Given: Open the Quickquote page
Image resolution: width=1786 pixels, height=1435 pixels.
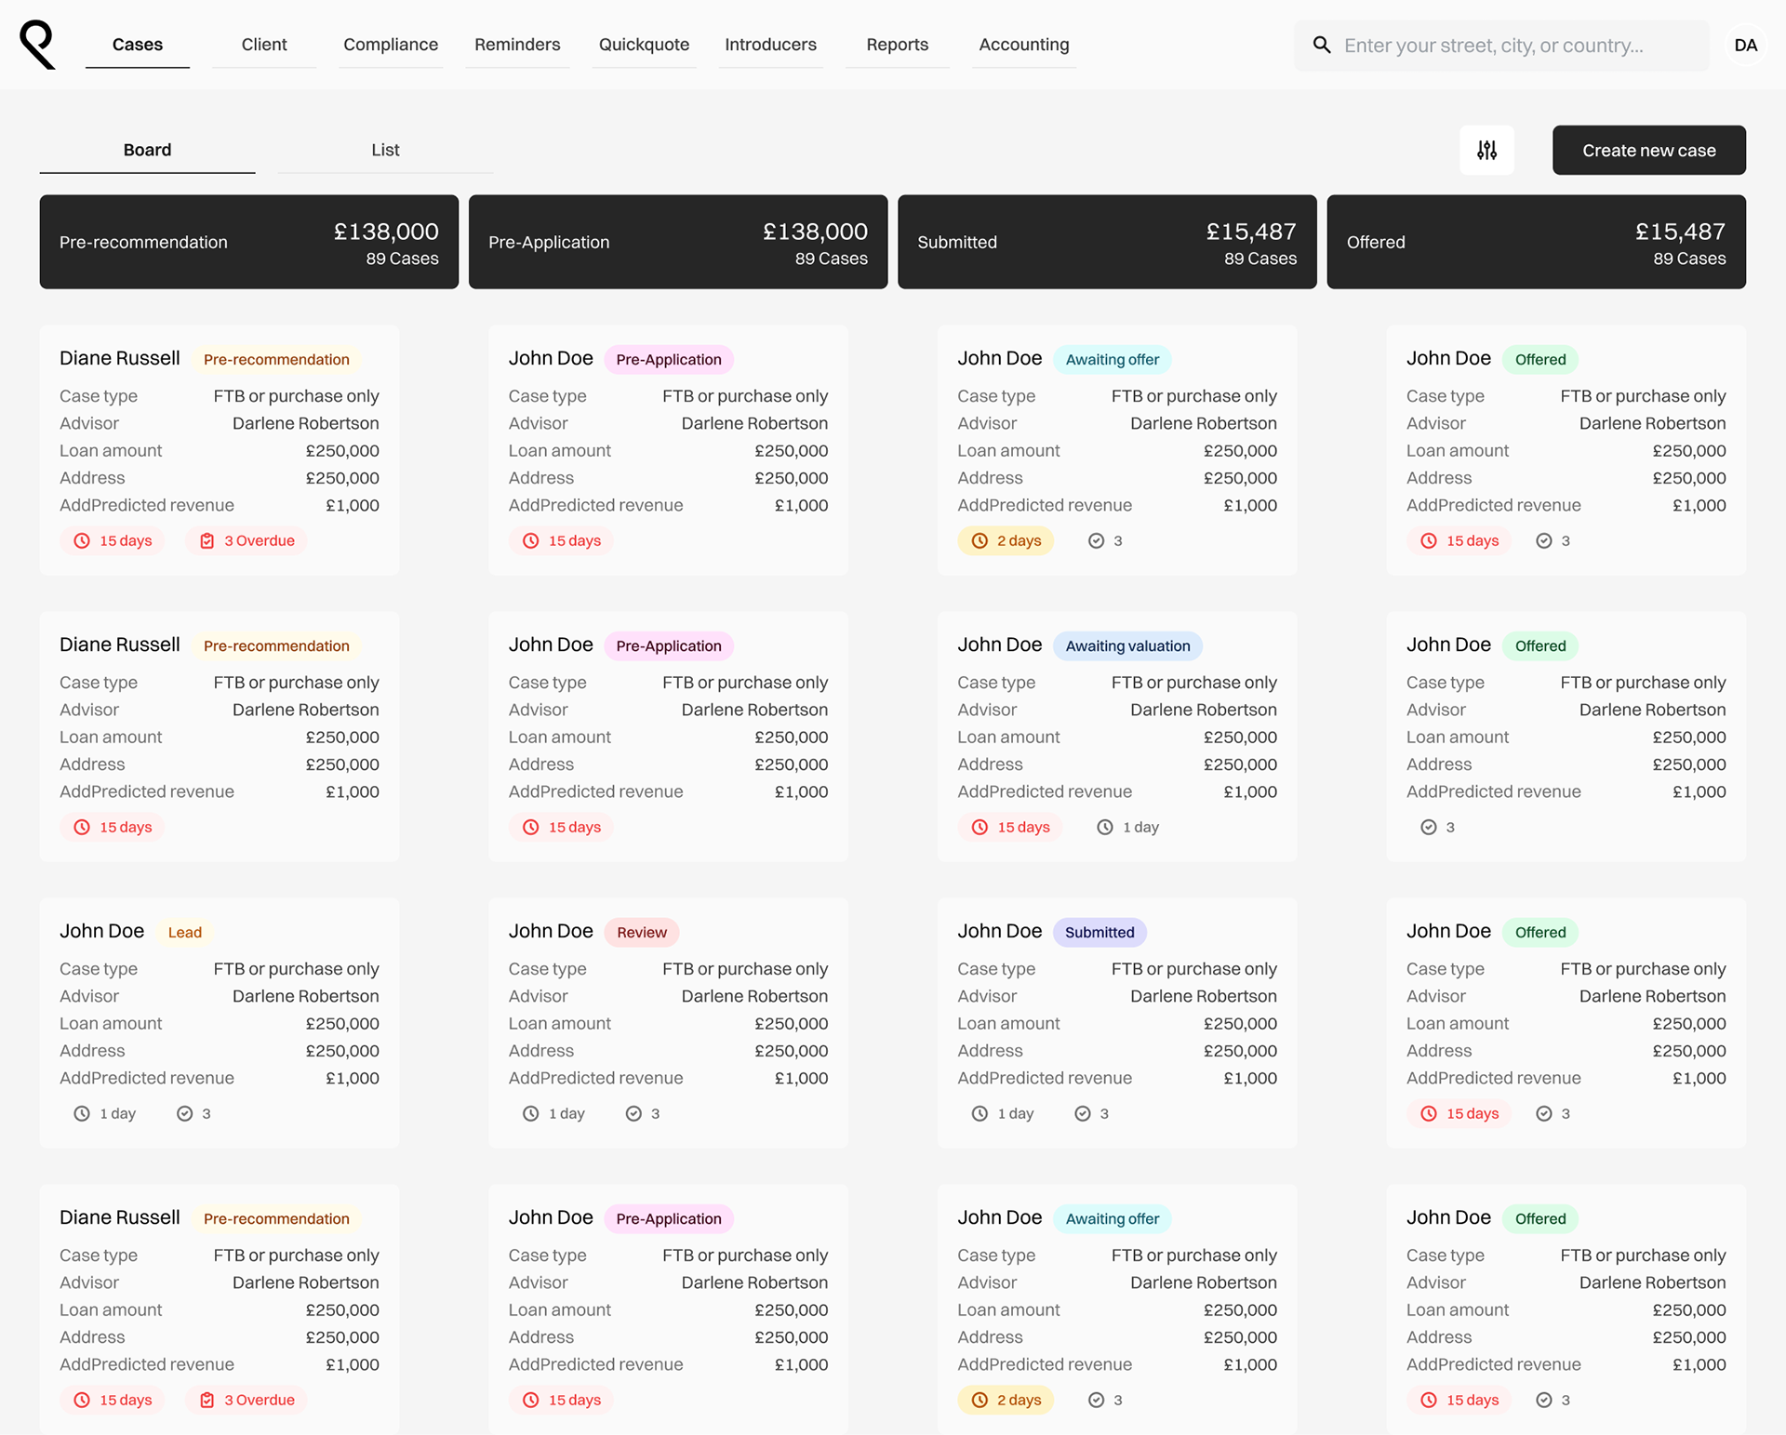Looking at the screenshot, I should [x=644, y=45].
